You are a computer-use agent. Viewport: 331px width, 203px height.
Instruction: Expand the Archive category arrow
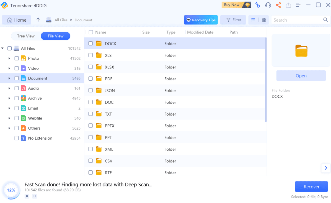tap(9, 98)
